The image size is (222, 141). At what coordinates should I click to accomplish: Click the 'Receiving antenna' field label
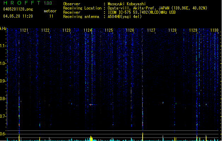pyautogui.click(x=81, y=17)
